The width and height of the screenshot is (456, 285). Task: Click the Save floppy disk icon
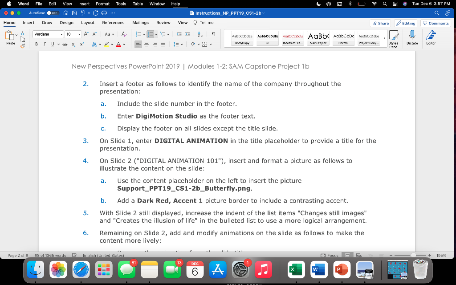74,13
